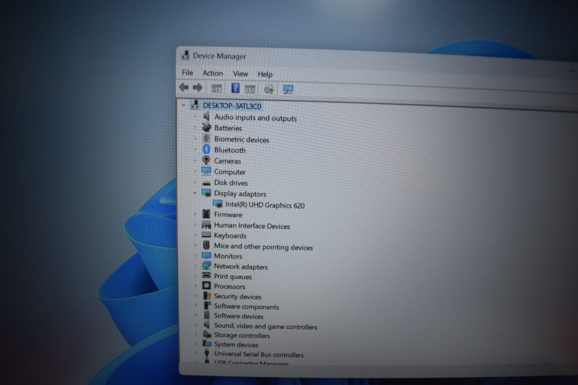
Task: Click the Computer monitor icon
Action: [x=206, y=171]
